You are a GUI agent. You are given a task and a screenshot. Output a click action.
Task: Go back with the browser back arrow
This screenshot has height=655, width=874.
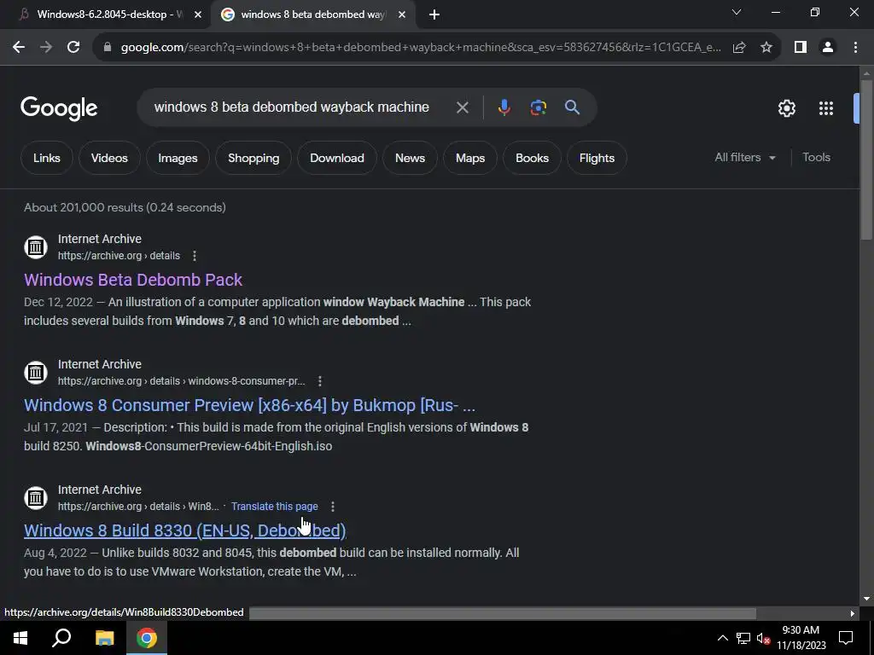pos(19,48)
